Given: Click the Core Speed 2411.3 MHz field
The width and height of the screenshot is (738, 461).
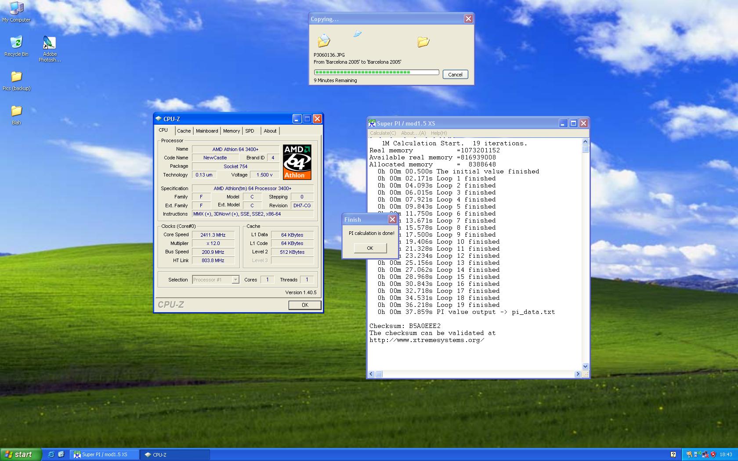Looking at the screenshot, I should [x=213, y=235].
